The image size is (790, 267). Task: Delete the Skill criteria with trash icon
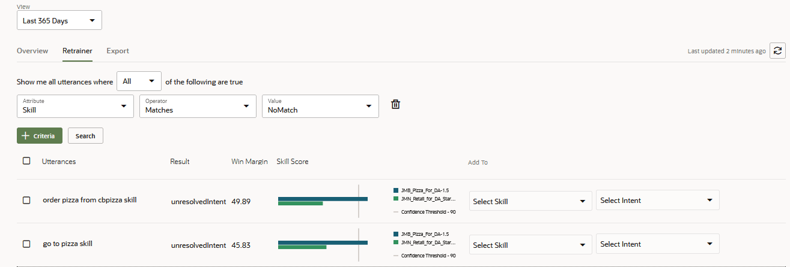click(x=395, y=105)
